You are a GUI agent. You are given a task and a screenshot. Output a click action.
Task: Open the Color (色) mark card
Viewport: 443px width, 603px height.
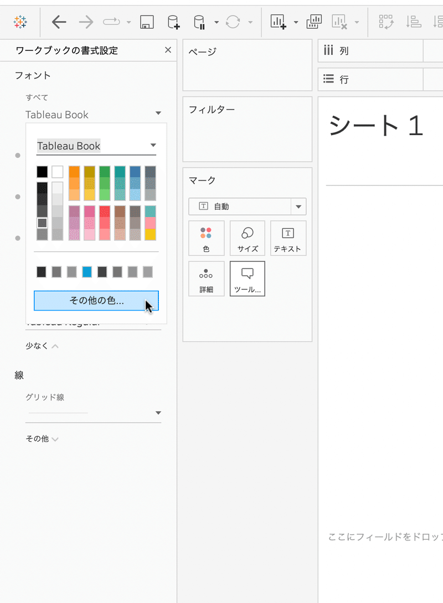tap(206, 238)
